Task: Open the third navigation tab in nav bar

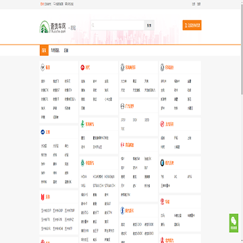Action: click(x=66, y=51)
